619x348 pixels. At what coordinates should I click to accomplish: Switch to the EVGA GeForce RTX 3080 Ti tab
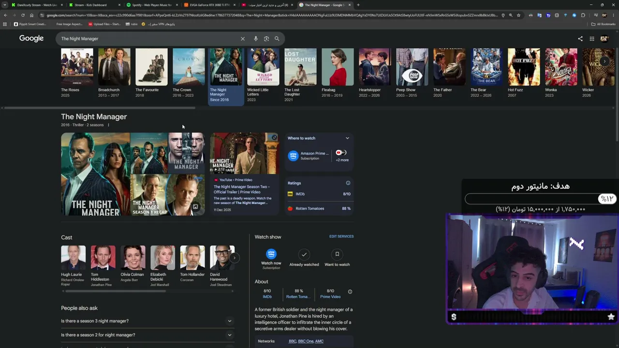tap(209, 5)
